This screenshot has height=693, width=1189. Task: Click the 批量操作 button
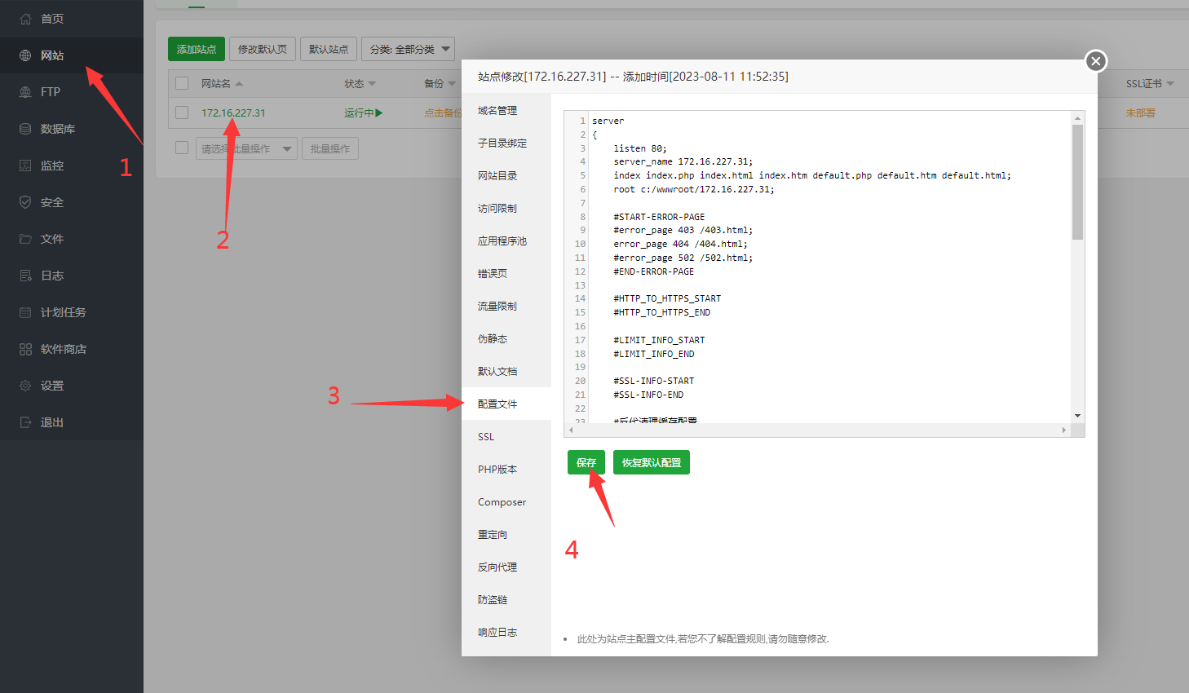(x=330, y=148)
